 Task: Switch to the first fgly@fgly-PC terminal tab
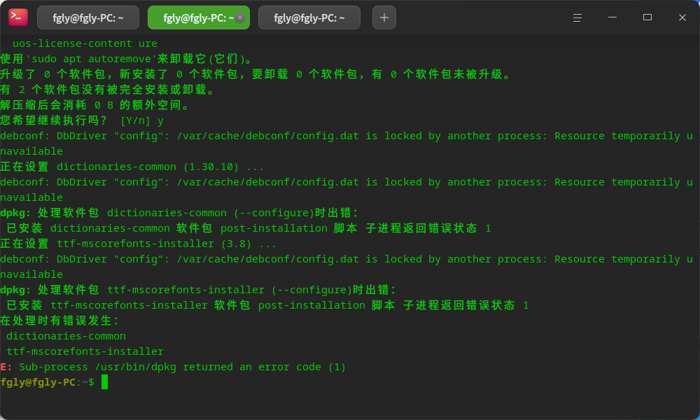(x=88, y=18)
